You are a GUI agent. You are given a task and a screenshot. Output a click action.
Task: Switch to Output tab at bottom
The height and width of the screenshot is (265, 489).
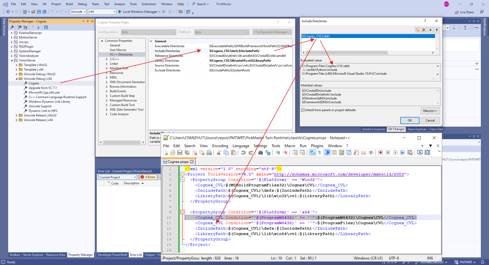150,255
